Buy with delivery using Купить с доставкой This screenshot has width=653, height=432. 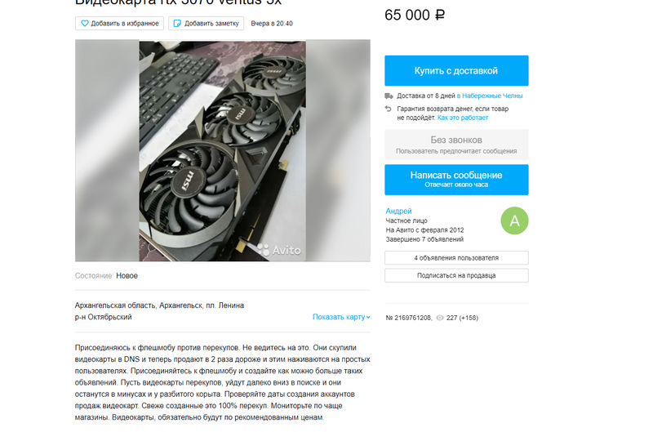456,70
